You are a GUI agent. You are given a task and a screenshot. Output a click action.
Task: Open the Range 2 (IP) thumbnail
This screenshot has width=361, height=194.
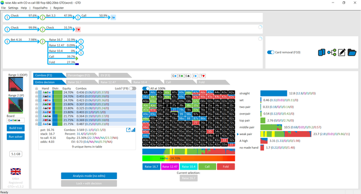[15, 105]
